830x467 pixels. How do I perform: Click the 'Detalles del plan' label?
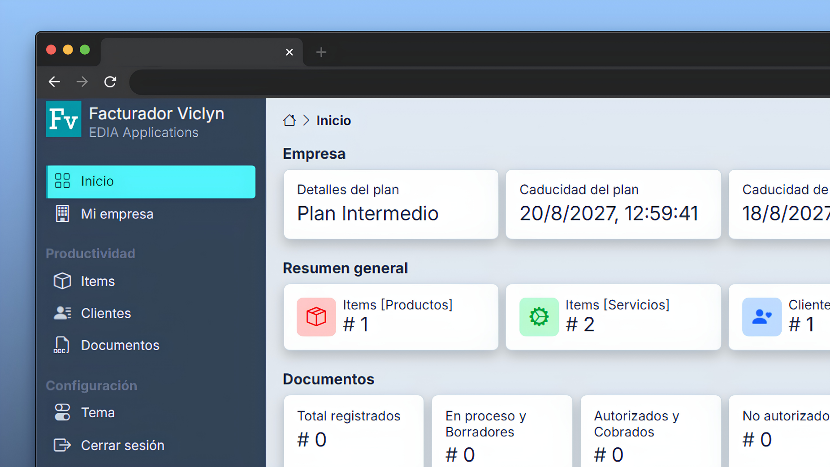tap(348, 190)
